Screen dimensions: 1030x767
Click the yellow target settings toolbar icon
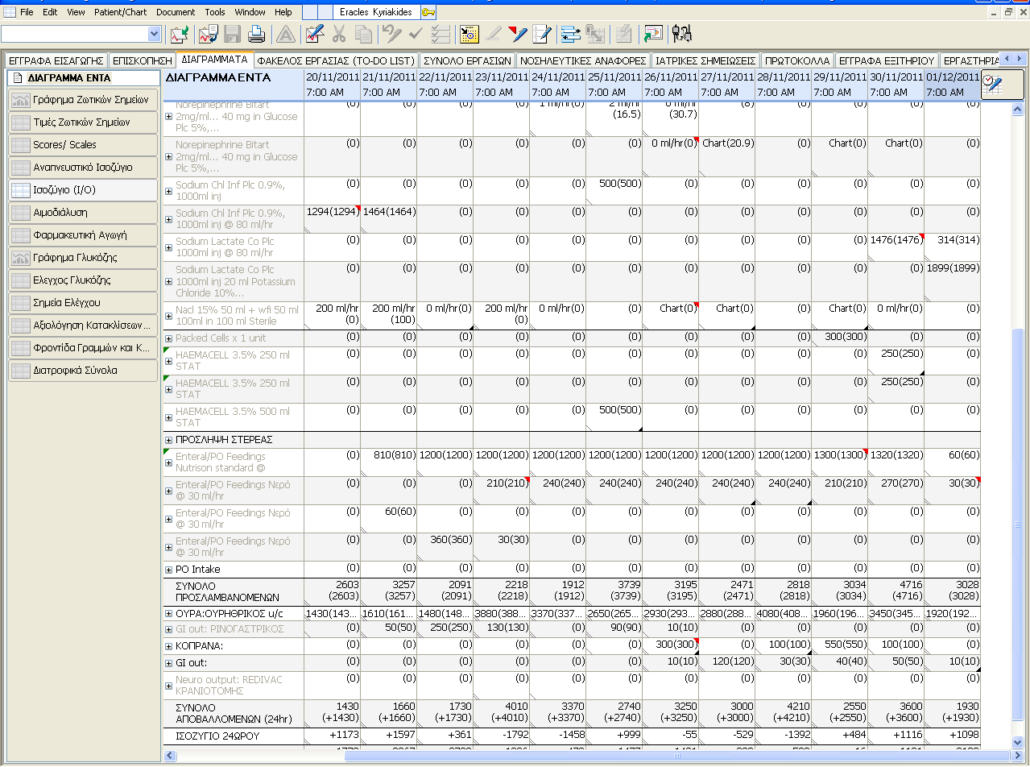pyautogui.click(x=469, y=34)
